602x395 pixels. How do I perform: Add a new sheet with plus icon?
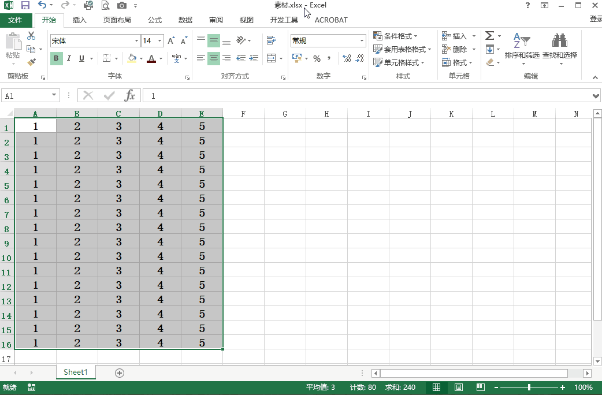pyautogui.click(x=120, y=372)
